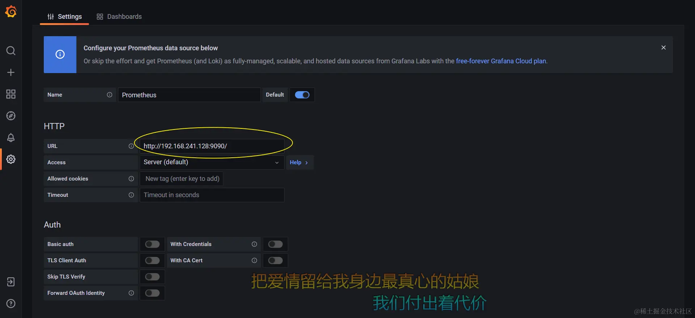Click the info icon next to Timeout

131,195
